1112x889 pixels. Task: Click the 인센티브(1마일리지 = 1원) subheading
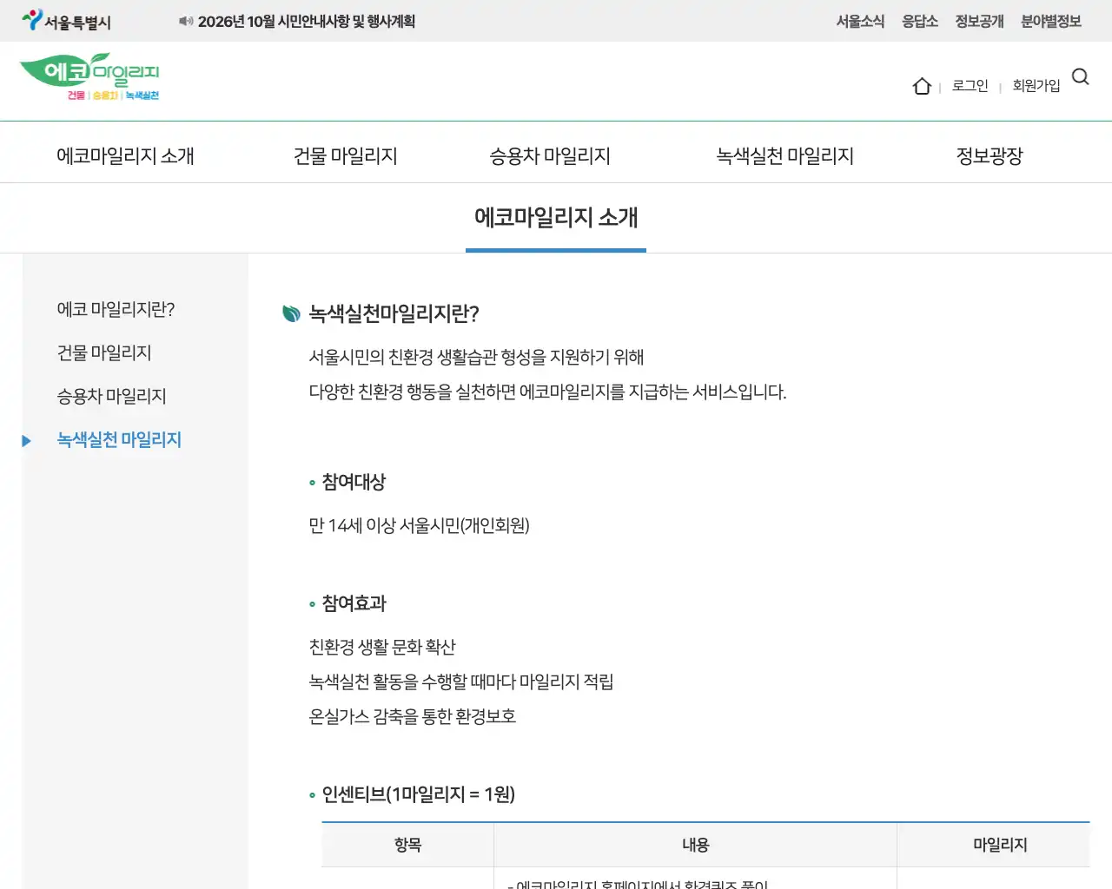click(419, 794)
